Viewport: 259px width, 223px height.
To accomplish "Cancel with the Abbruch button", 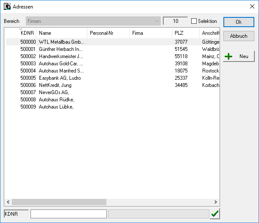I will coord(239,36).
